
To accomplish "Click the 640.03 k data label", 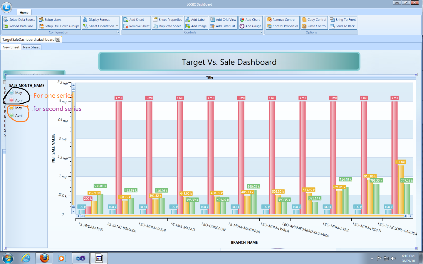I will (x=254, y=187).
